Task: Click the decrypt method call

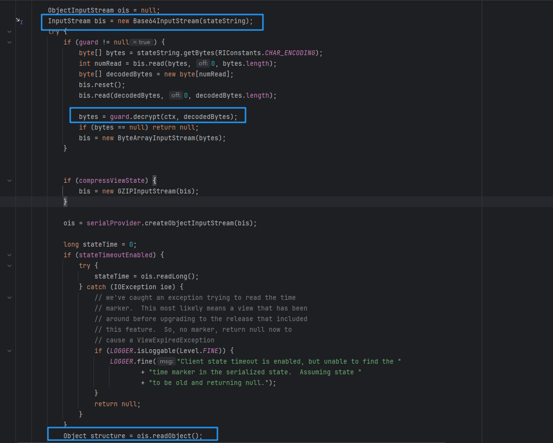Action: [x=147, y=117]
